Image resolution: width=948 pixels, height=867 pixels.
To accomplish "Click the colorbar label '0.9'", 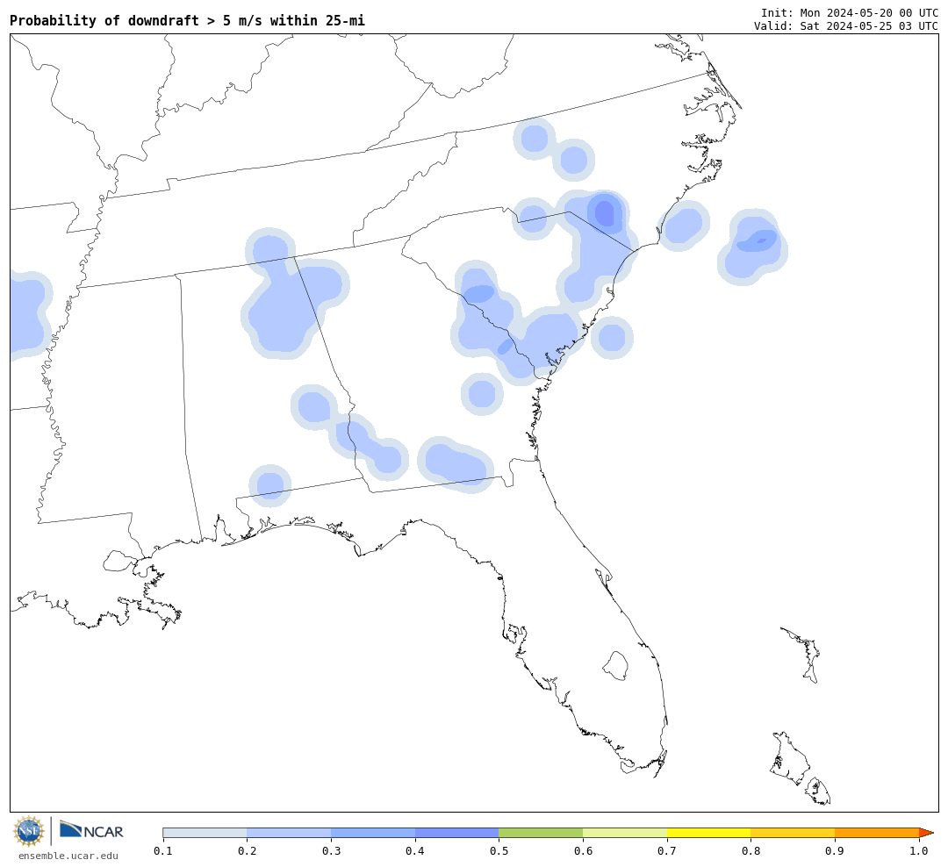I will (x=835, y=851).
